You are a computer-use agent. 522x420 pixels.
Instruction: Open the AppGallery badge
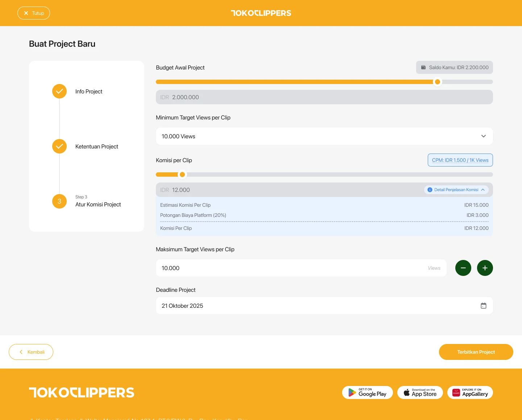(x=470, y=392)
